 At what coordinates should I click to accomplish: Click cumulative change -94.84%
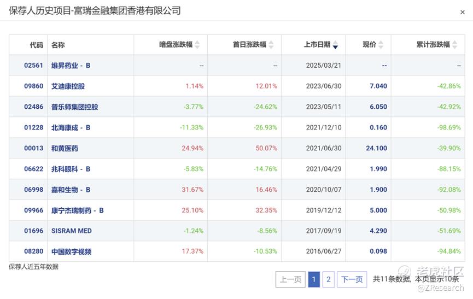tap(449, 251)
